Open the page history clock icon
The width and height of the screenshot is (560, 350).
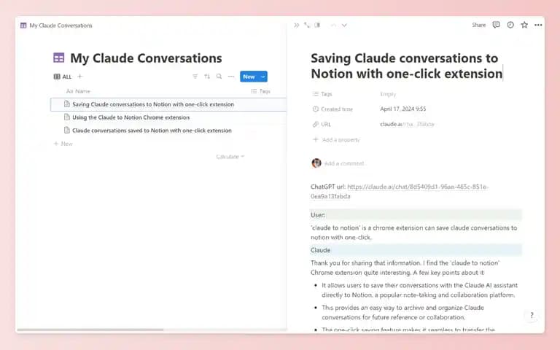pyautogui.click(x=510, y=25)
